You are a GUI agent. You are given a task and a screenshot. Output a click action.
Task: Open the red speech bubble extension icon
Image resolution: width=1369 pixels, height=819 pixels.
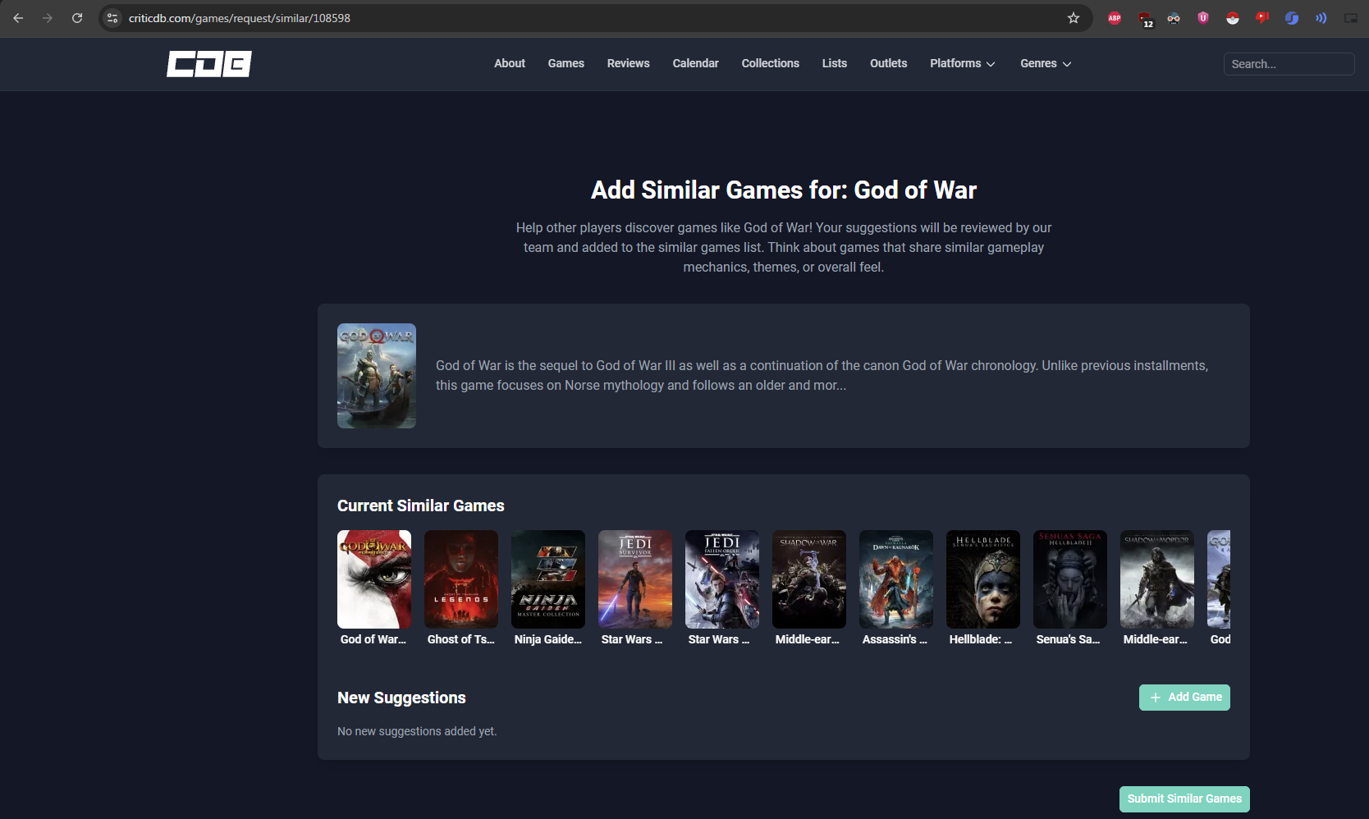(x=1262, y=18)
